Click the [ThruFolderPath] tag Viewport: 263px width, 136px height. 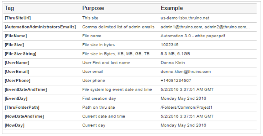click(x=22, y=108)
